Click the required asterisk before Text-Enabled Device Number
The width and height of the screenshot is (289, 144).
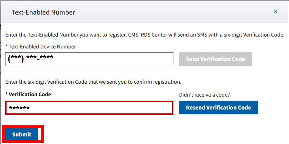(x=7, y=46)
